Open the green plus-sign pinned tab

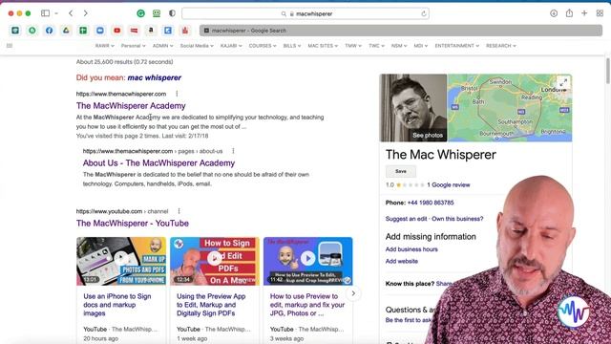coord(83,31)
